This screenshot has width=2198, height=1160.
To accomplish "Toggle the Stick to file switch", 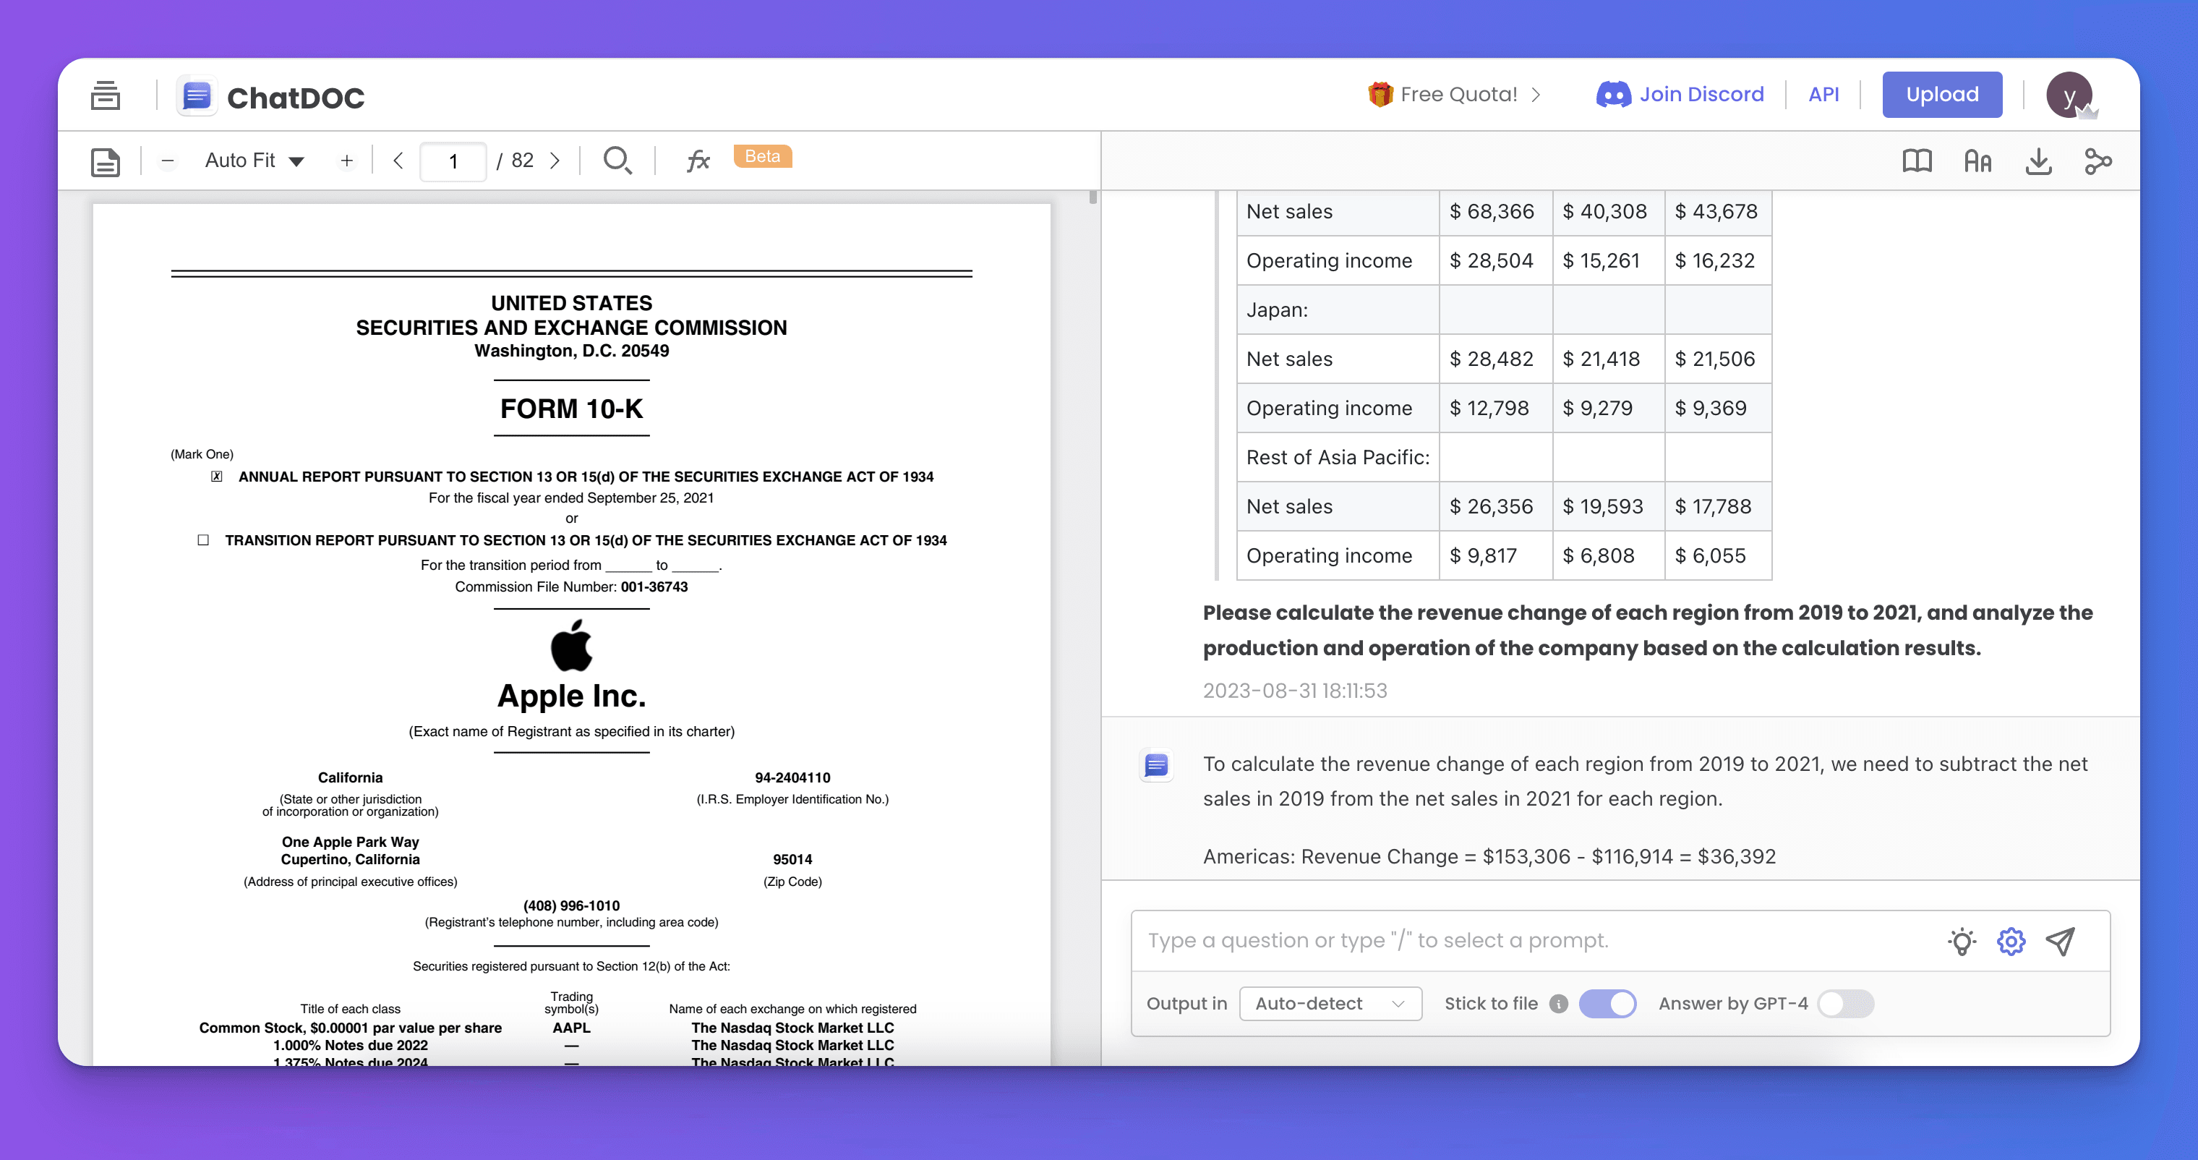I will pyautogui.click(x=1607, y=1004).
